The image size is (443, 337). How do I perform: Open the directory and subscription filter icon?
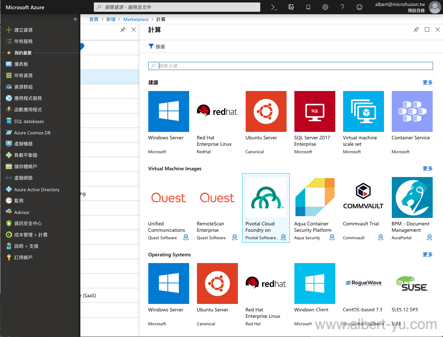[x=291, y=7]
